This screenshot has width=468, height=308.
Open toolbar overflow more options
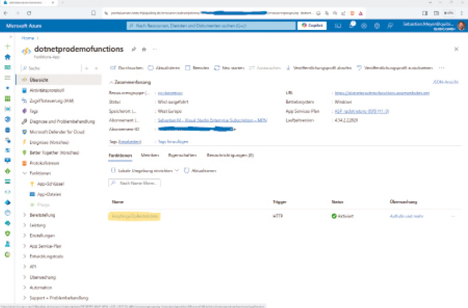click(442, 68)
